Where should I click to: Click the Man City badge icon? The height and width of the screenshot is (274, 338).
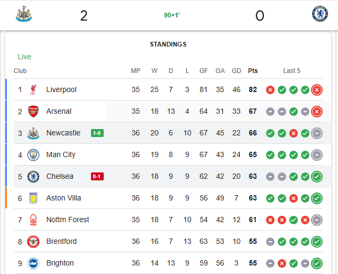(x=33, y=155)
